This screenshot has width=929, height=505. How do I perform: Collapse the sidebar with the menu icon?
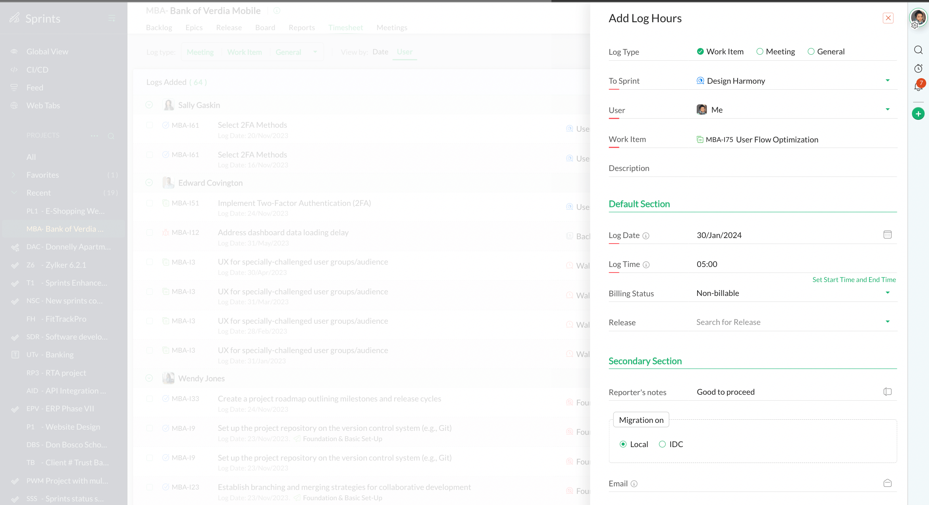(112, 18)
